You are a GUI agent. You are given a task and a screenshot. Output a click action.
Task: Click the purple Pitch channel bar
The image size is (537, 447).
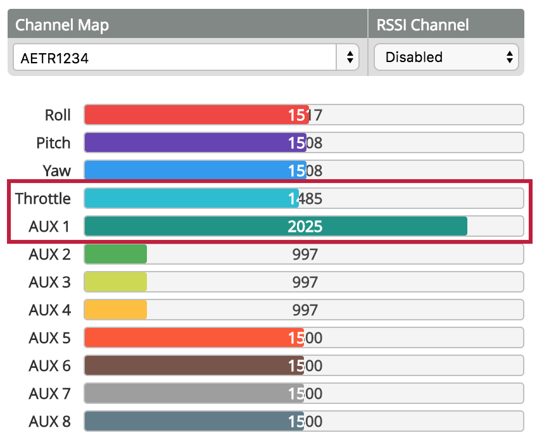(195, 143)
